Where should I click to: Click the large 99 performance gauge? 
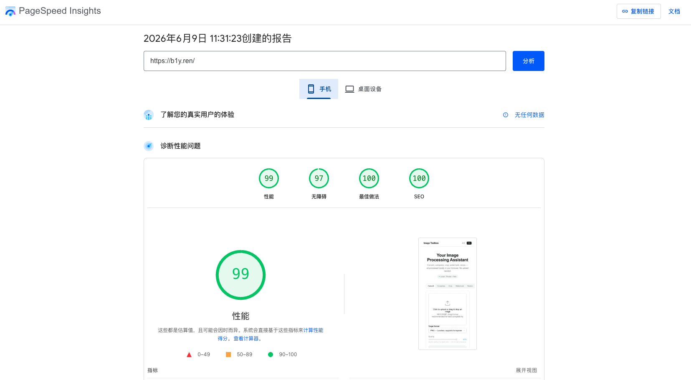point(240,275)
